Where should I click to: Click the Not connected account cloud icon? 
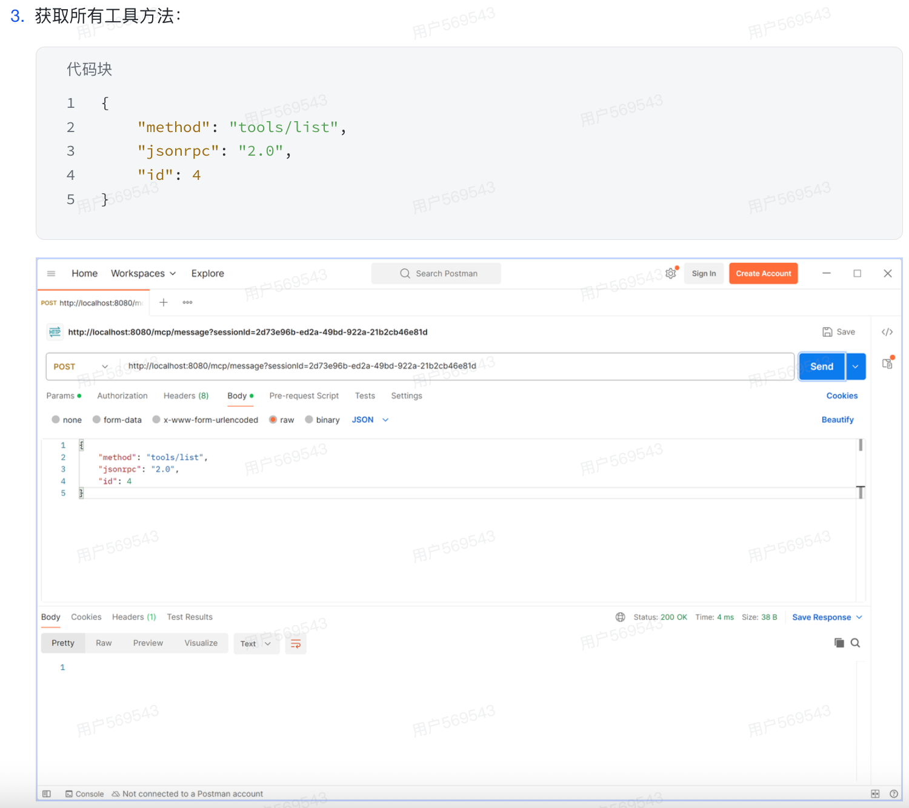116,793
